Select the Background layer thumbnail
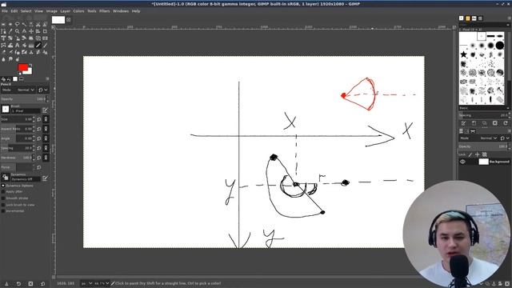 [x=483, y=162]
